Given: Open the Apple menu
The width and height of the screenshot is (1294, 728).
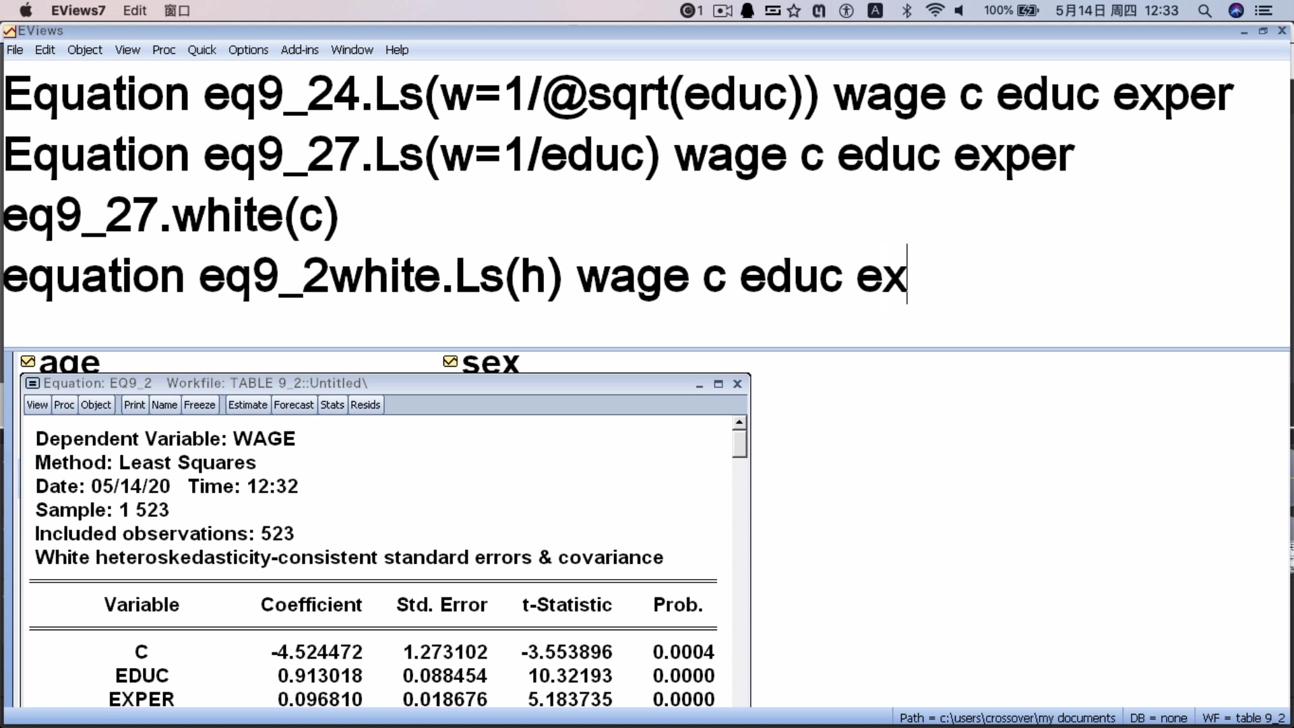Looking at the screenshot, I should (x=26, y=11).
